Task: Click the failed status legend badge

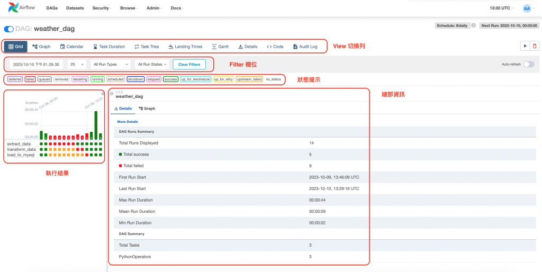Action: (30, 79)
